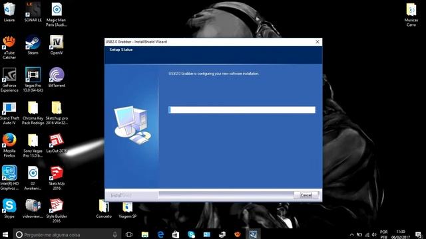Select the Concerto folder on the desktop
Screen dimensions: 426x239
click(104, 208)
